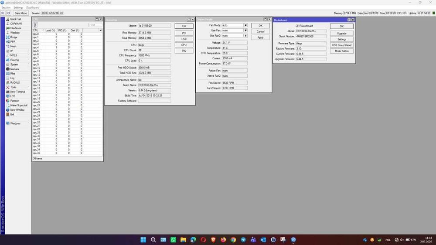This screenshot has height=245, width=436.
Task: Expand the Windows submenu in sidebar
Action: click(x=18, y=123)
